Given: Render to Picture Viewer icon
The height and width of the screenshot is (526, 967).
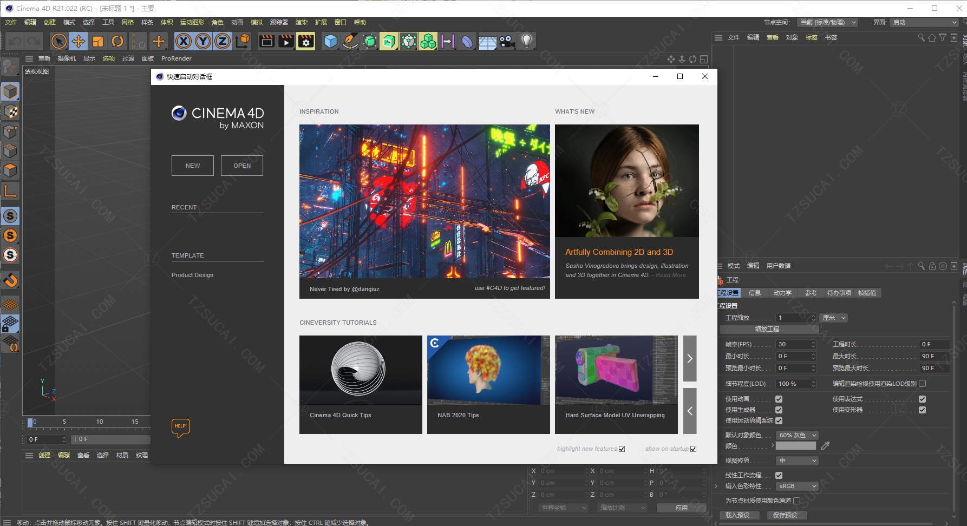Looking at the screenshot, I should pyautogui.click(x=286, y=41).
